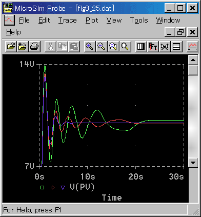Click the Copy toolbar icon
201x217 pixels.
point(62,46)
